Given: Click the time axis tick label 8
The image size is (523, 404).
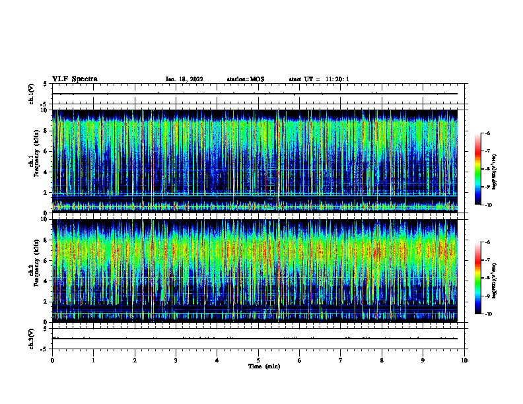Looking at the screenshot, I should (x=382, y=360).
